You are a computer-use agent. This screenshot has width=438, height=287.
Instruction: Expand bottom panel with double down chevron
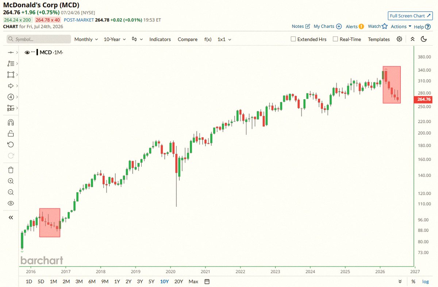[400, 282]
